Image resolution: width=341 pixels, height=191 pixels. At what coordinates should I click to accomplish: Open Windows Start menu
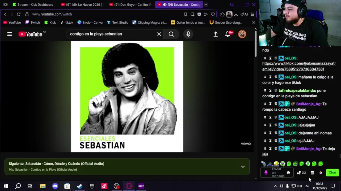[6, 186]
